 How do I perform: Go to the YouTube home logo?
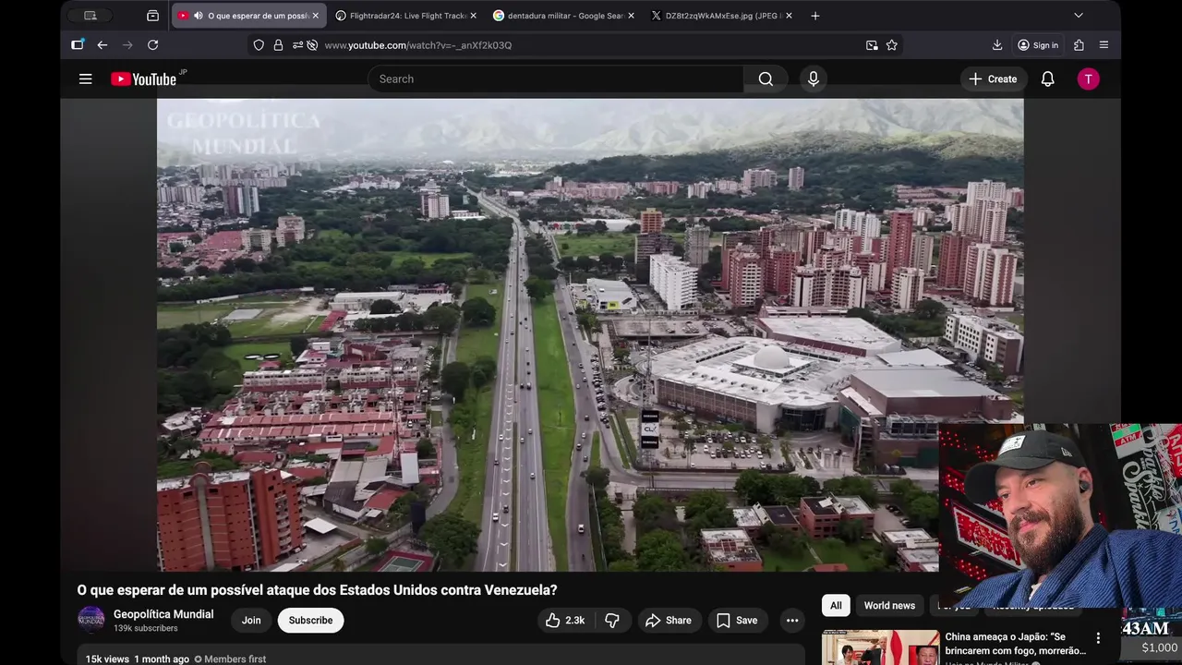[x=143, y=79]
